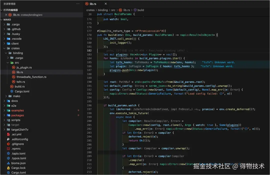
Task: Open tsfn.rs in the explorer
Action: (x=20, y=82)
